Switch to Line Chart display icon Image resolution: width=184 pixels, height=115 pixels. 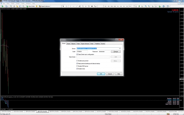point(142,6)
